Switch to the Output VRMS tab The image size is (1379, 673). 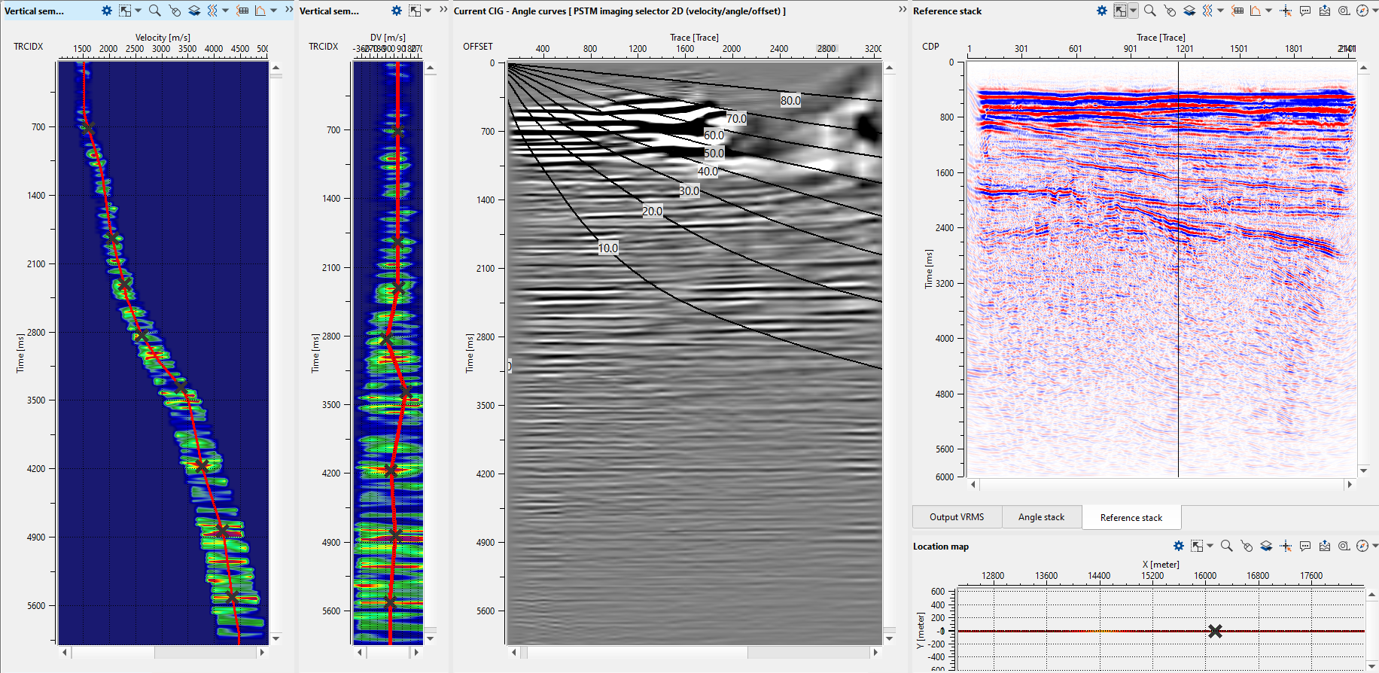tap(956, 517)
